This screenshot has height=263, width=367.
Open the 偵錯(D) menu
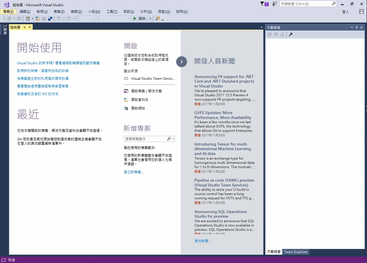pos(76,11)
